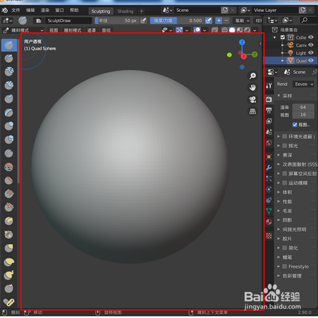Open the Texture checker properties tab

coord(269,236)
